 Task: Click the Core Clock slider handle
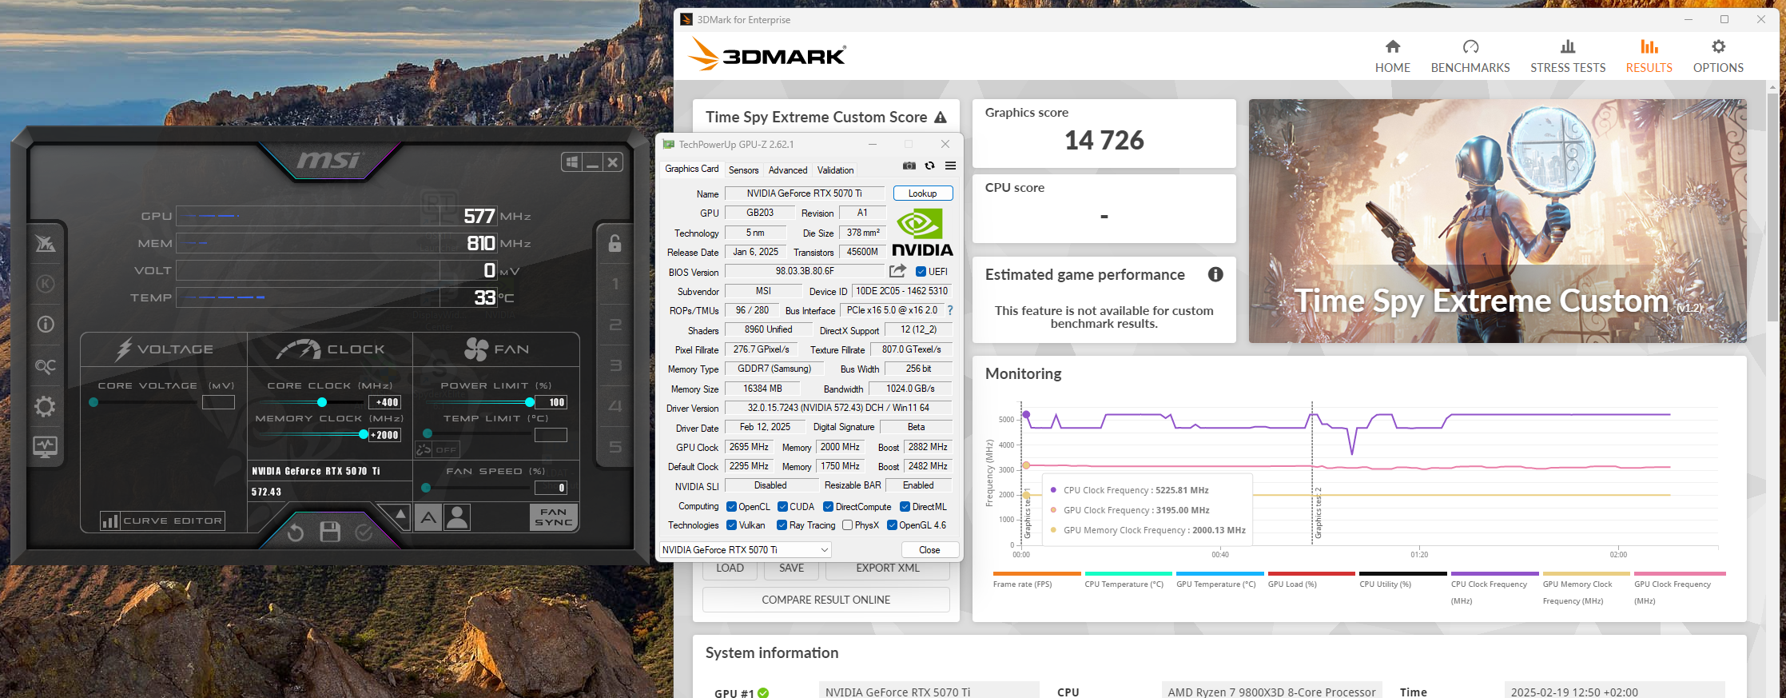click(322, 402)
